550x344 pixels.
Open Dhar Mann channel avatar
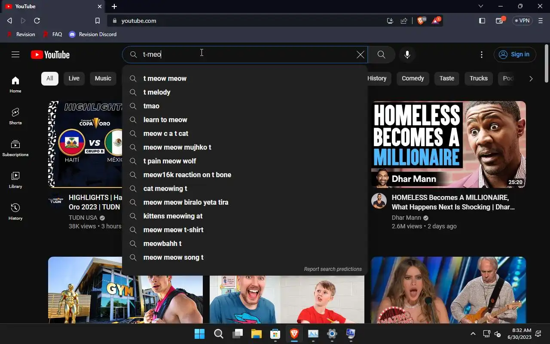point(379,201)
